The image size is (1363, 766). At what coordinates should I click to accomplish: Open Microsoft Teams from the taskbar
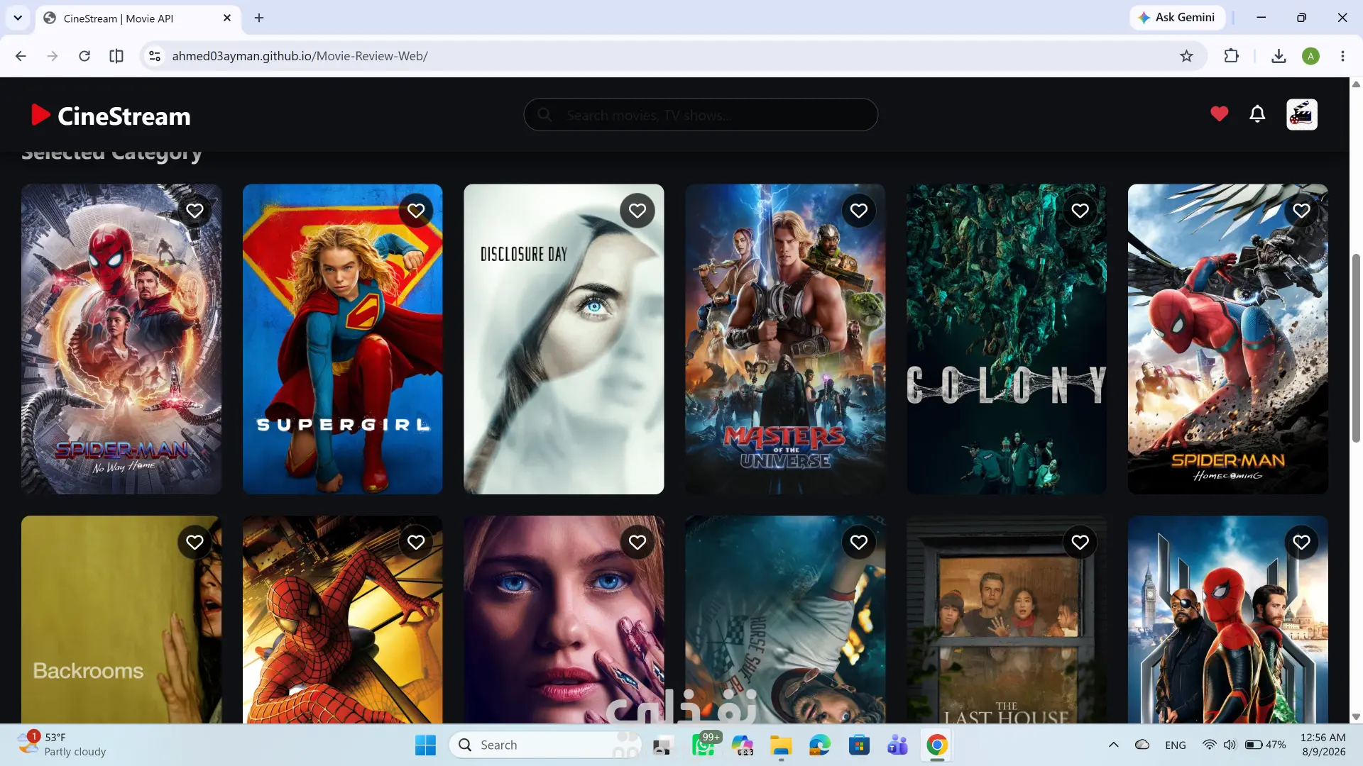point(898,745)
